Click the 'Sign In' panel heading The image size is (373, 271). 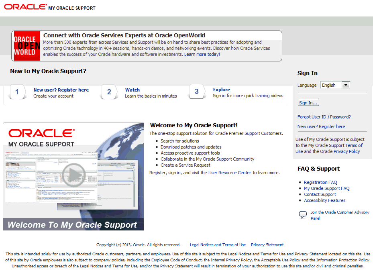[307, 73]
